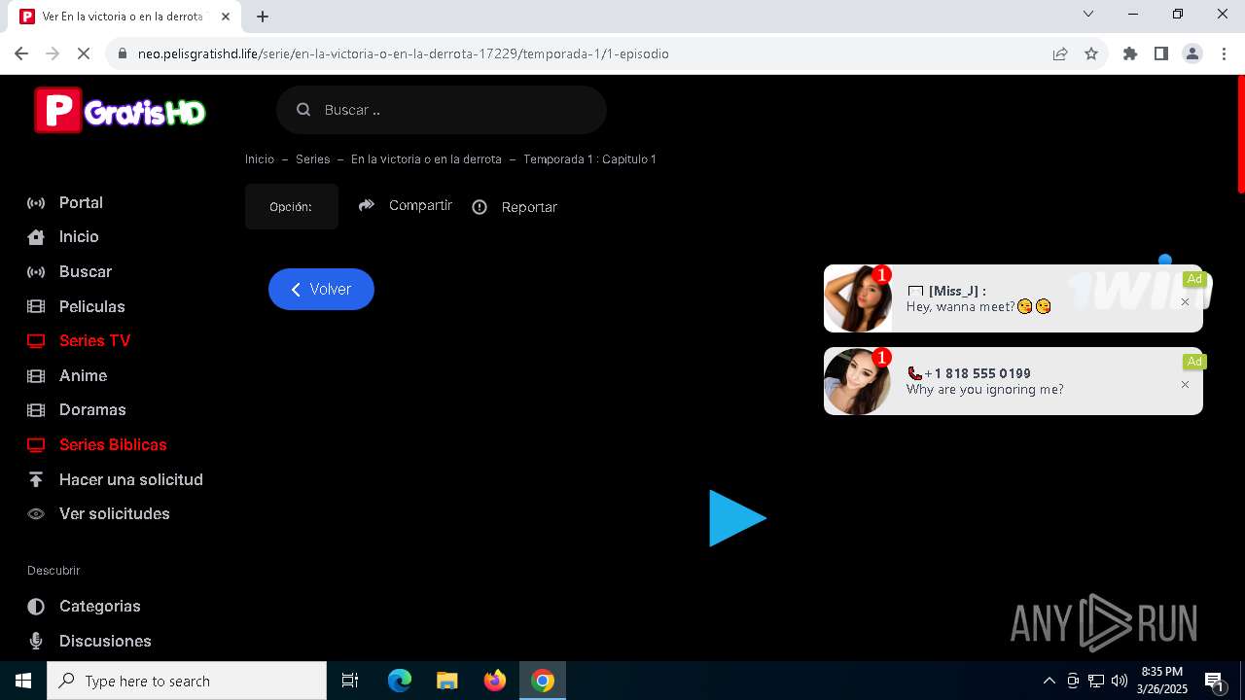Open the browser side panel icon
Image resolution: width=1245 pixels, height=700 pixels.
pos(1161,53)
